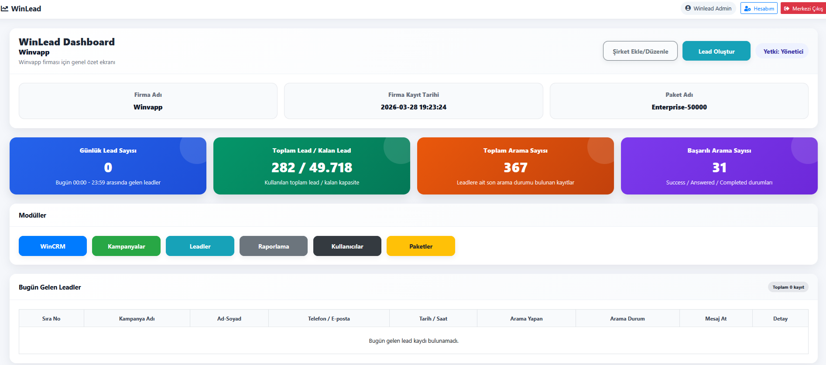Click the Telefon / E-posta column header
826x365 pixels.
point(329,318)
